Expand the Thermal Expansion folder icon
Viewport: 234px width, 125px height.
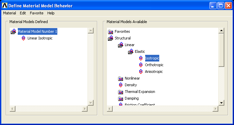tap(120, 92)
